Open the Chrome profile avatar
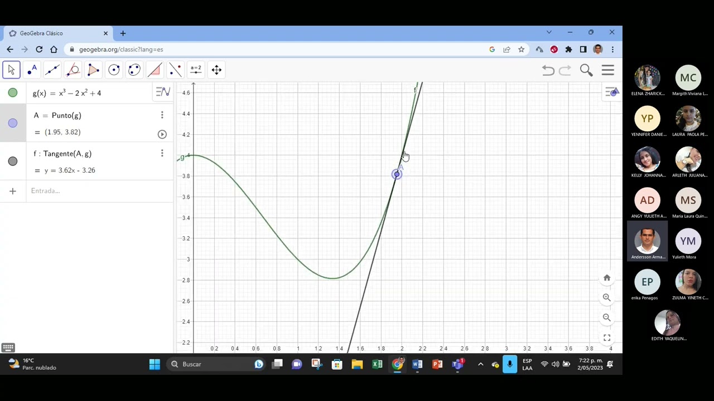Viewport: 714px width, 401px height. [x=598, y=50]
